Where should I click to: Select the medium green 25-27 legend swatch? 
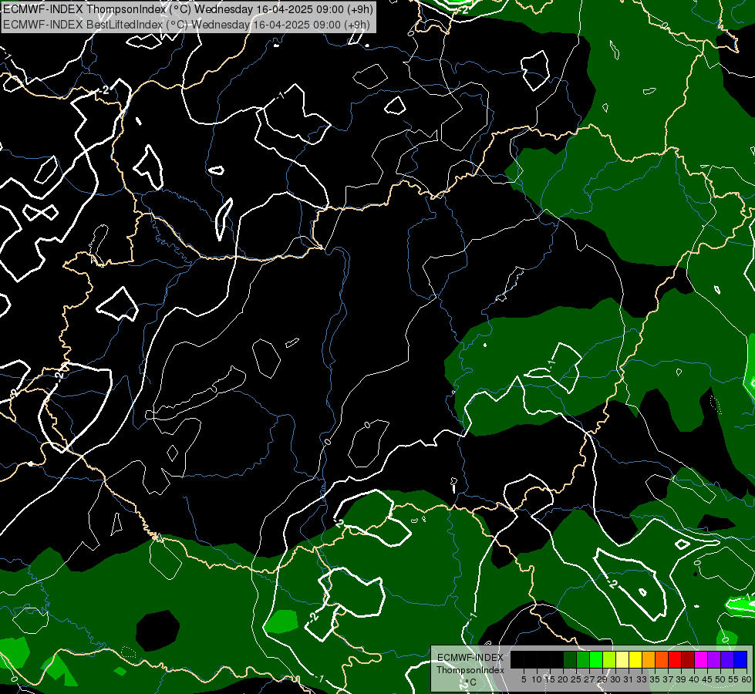[x=583, y=659]
